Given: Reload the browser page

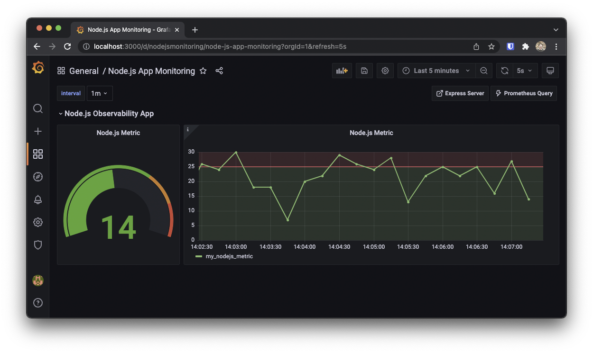Looking at the screenshot, I should 67,46.
